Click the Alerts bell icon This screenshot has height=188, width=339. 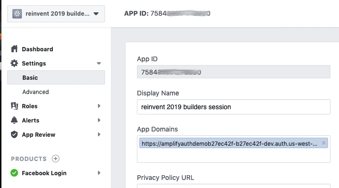pos(14,120)
